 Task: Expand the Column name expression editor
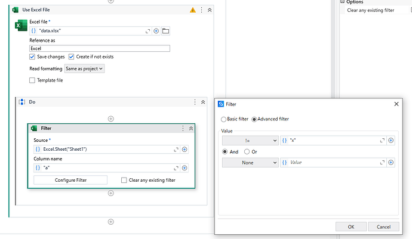click(x=176, y=168)
